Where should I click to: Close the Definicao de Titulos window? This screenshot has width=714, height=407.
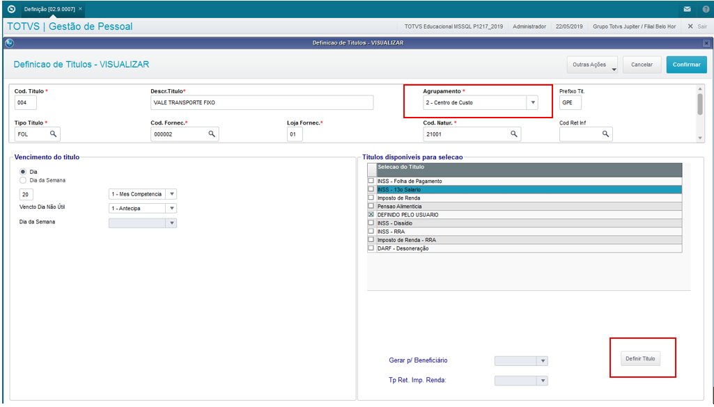(706, 43)
